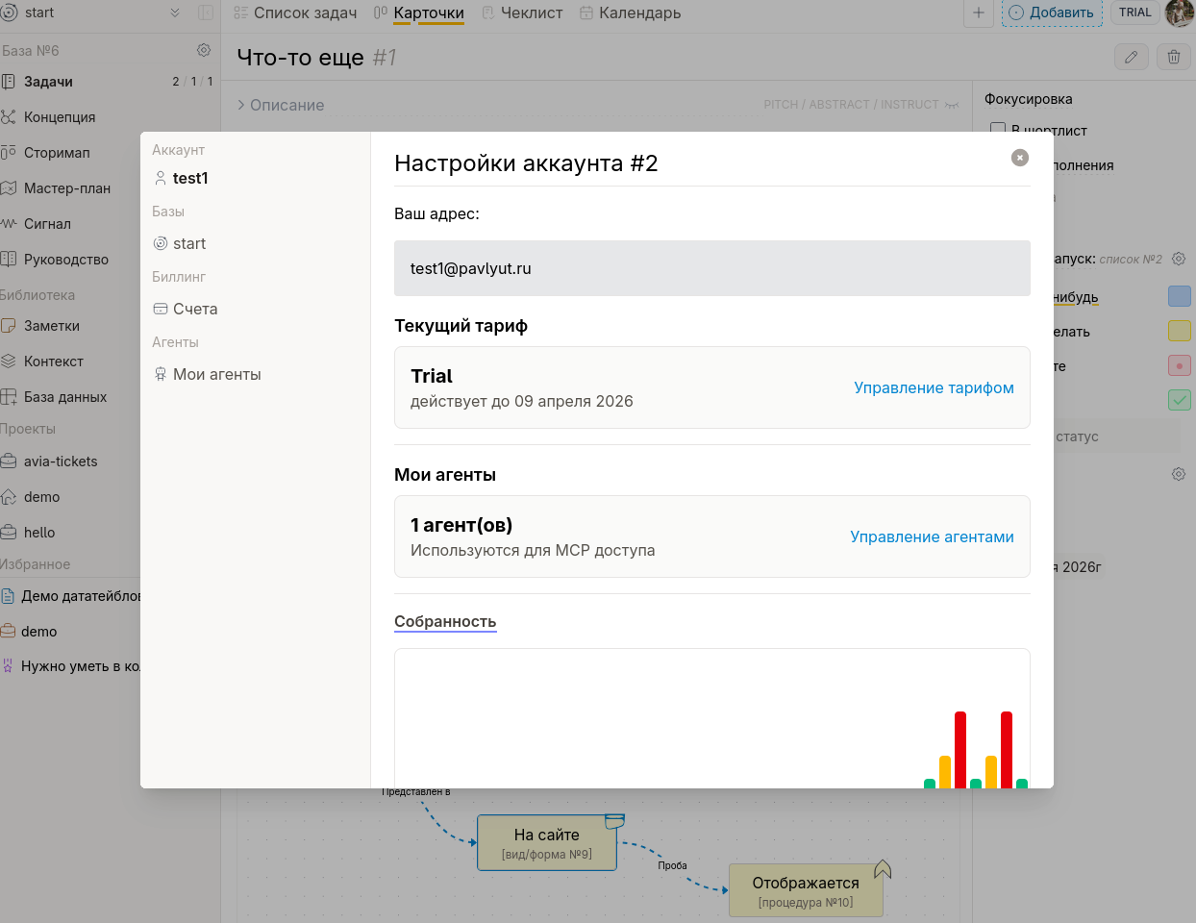Open user avatar in top right corner

(1180, 12)
